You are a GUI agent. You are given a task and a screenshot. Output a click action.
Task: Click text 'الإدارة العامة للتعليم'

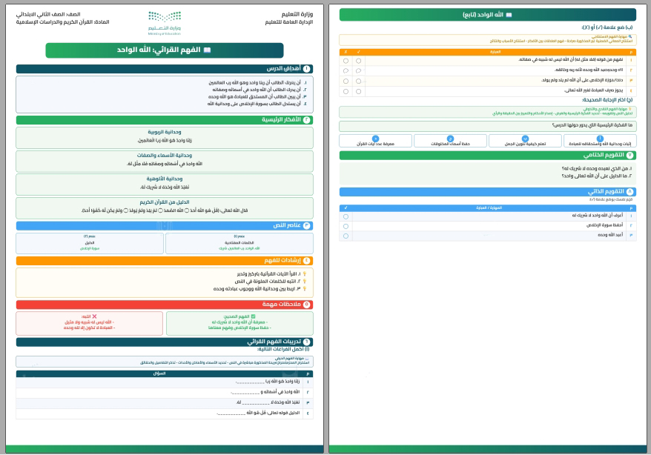pos(289,22)
